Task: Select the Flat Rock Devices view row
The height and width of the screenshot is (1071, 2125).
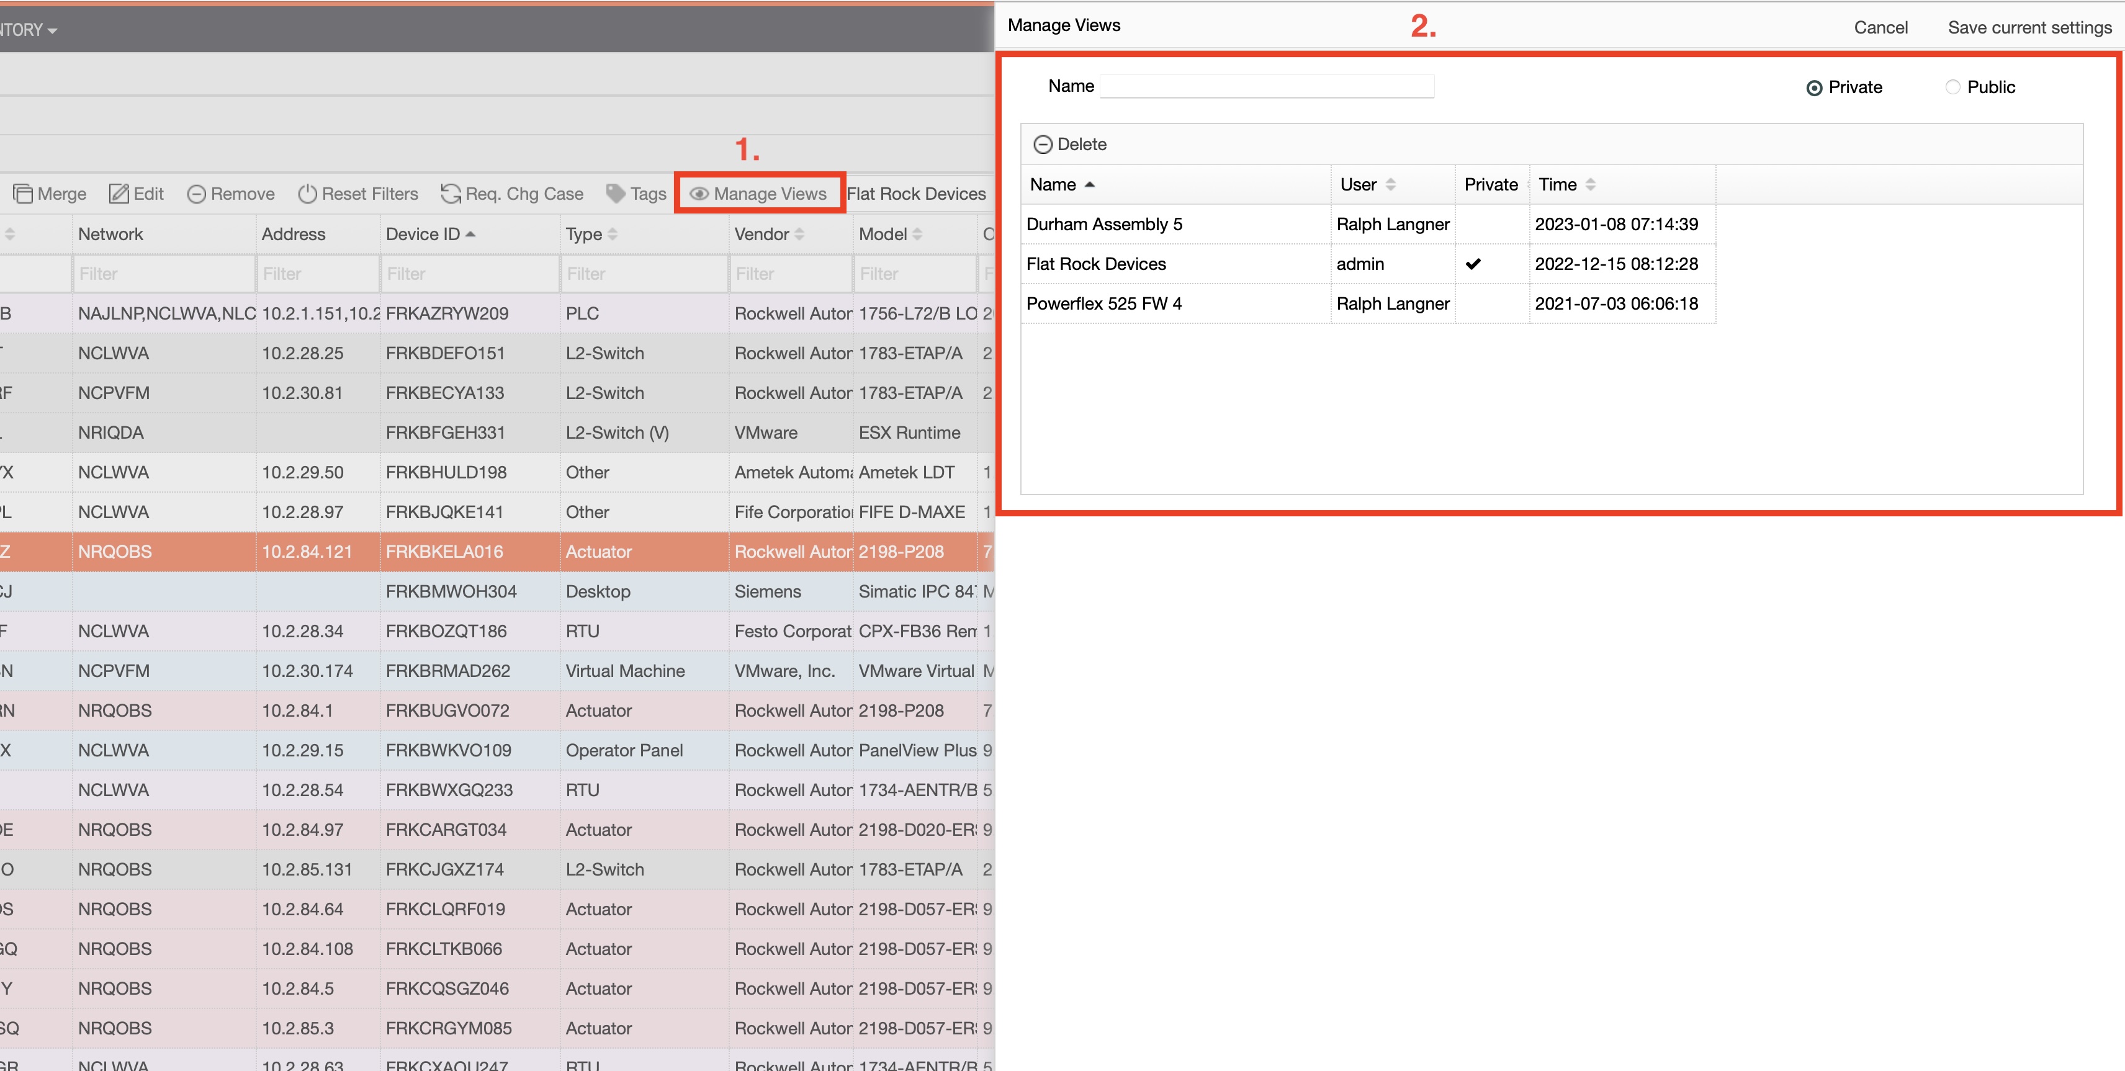Action: (1368, 264)
